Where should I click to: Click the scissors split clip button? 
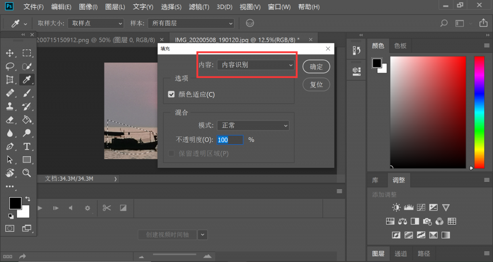[x=106, y=208]
